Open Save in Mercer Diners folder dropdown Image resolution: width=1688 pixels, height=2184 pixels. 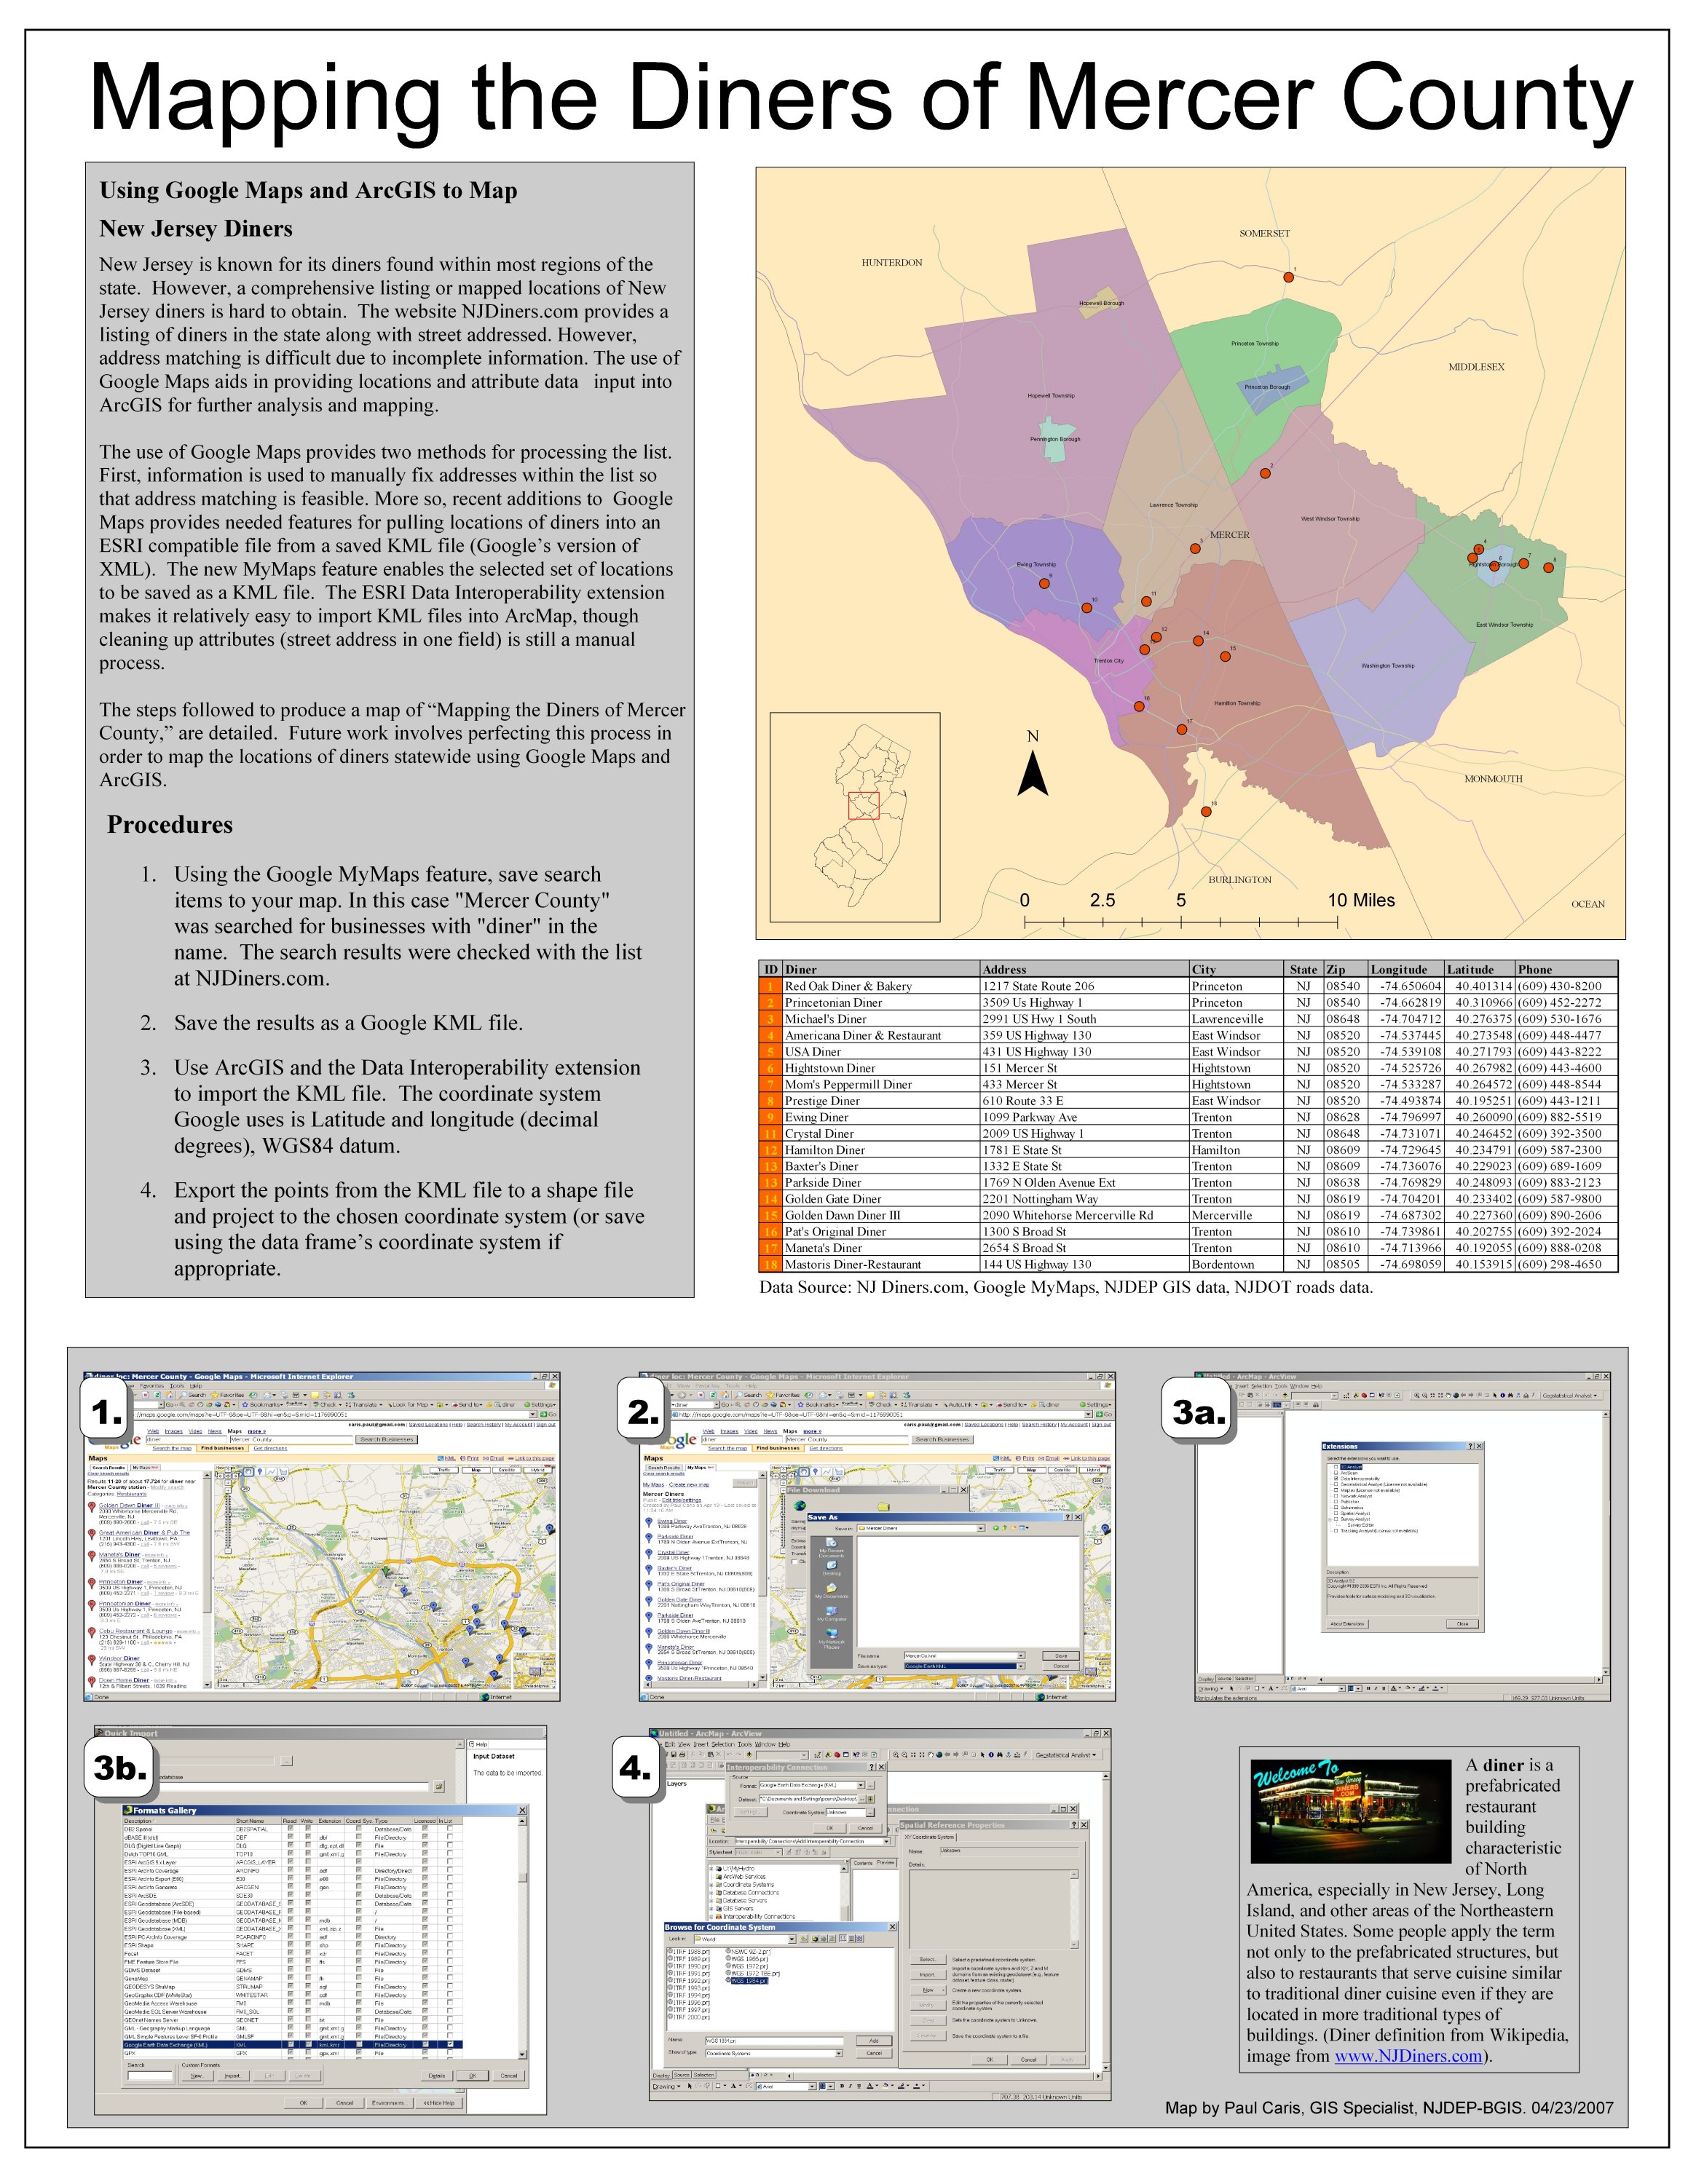922,1529
